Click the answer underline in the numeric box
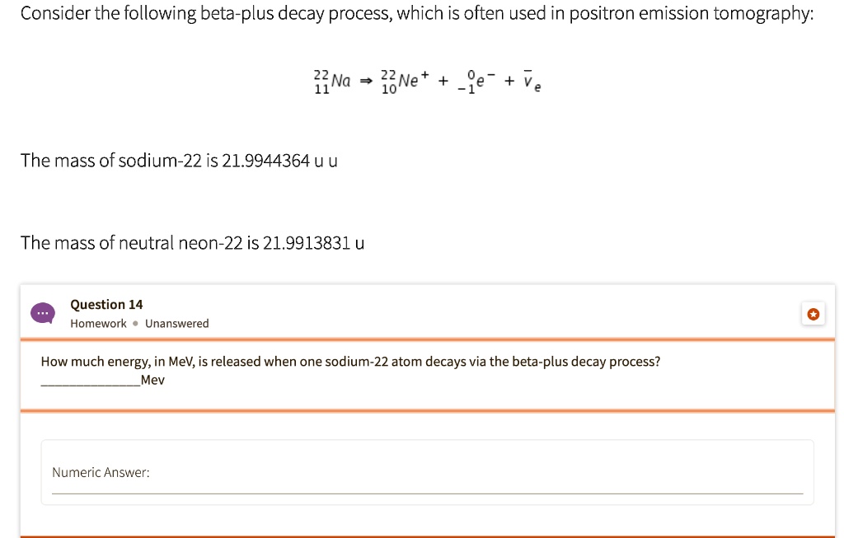This screenshot has width=844, height=538. coord(427,493)
